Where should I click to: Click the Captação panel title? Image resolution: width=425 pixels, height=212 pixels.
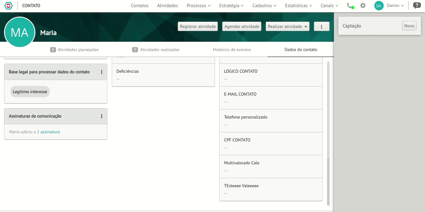click(352, 26)
